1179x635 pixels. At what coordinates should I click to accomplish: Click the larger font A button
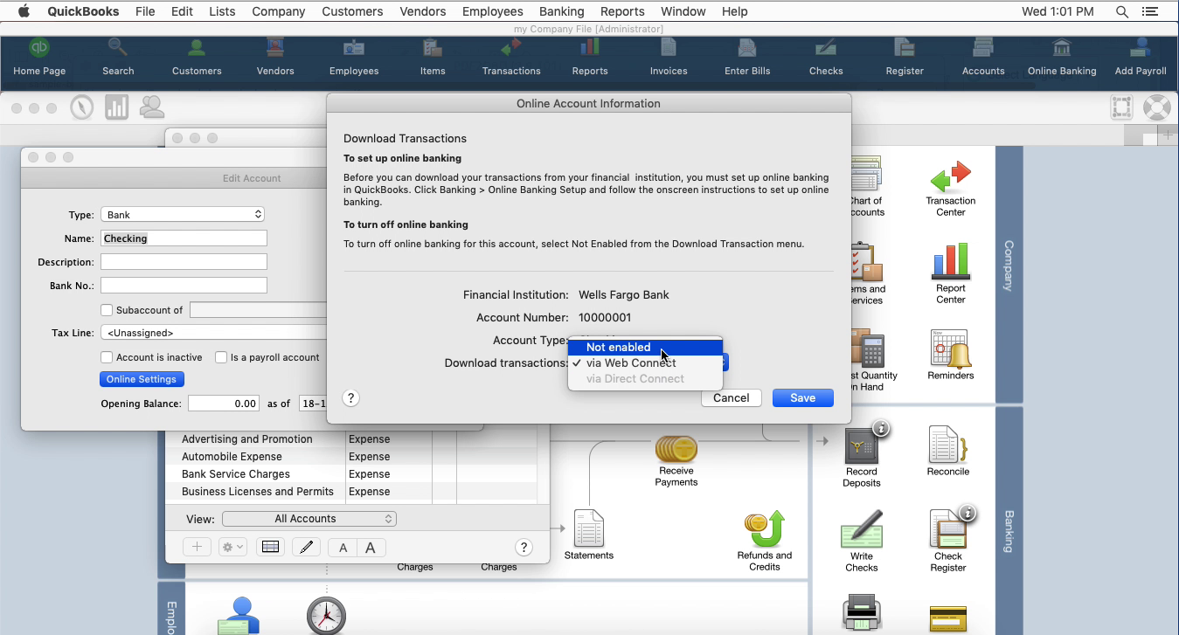coord(371,548)
